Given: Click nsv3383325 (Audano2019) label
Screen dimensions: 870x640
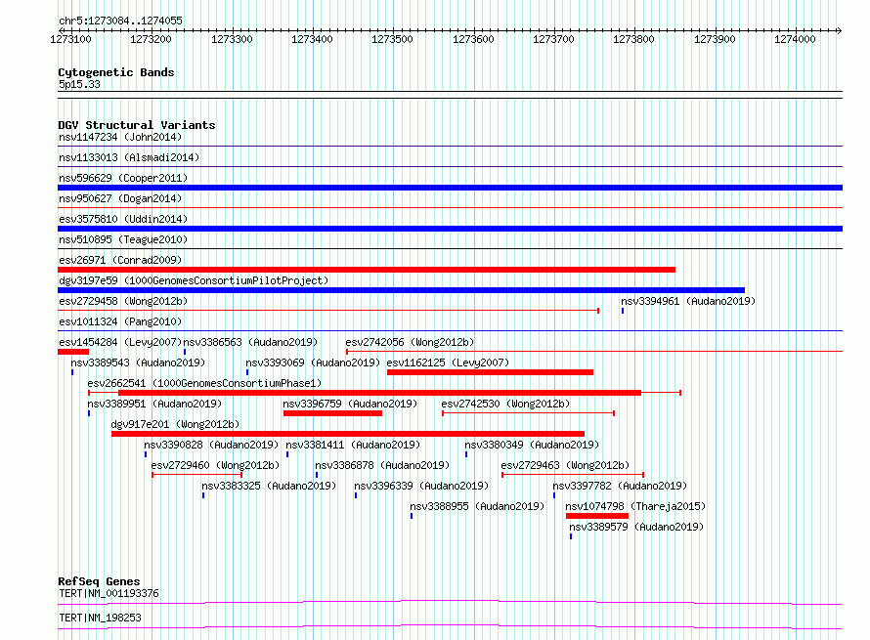Looking at the screenshot, I should point(269,486).
